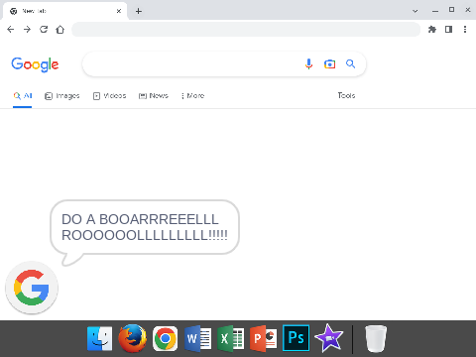
Task: Close the New Tab tab
Action: tap(119, 11)
